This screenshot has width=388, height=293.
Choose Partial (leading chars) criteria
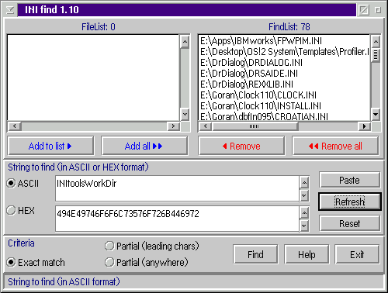point(152,246)
